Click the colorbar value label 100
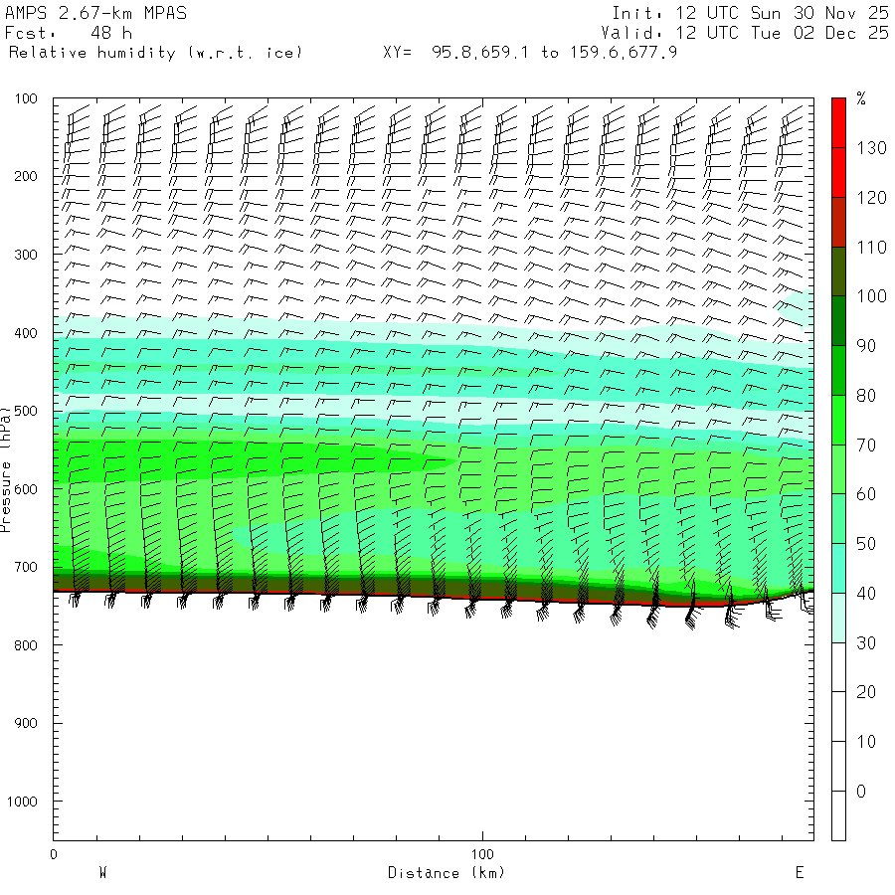 (x=871, y=296)
